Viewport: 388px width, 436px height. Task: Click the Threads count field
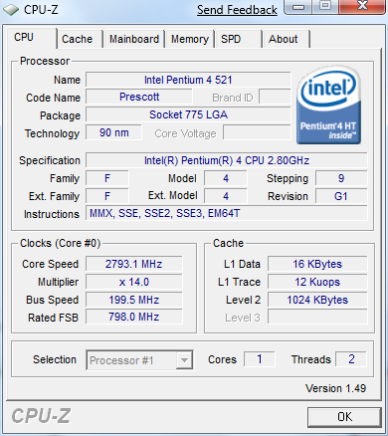click(351, 359)
